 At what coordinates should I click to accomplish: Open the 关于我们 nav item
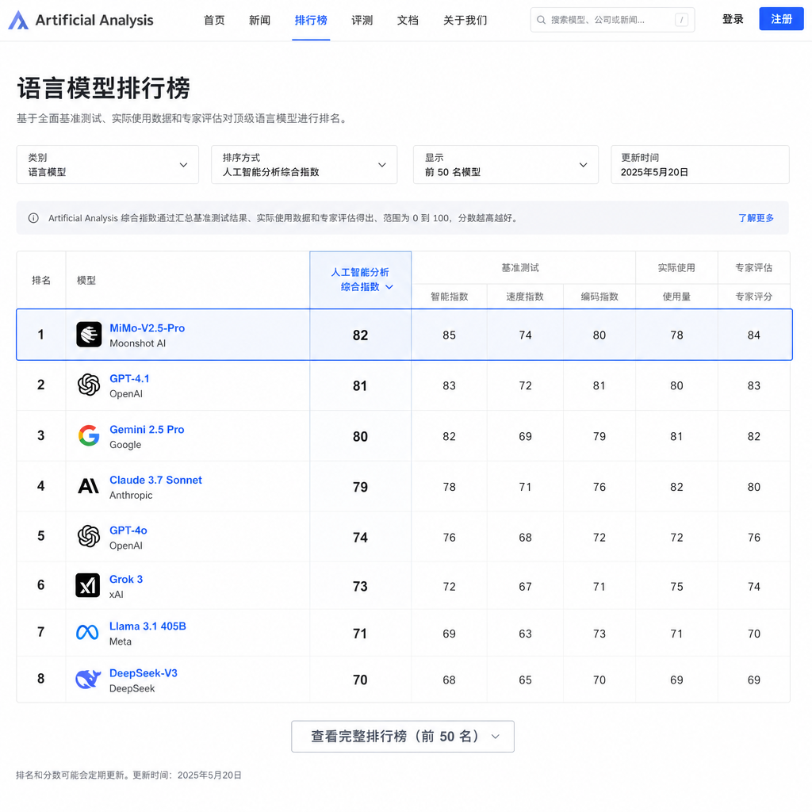(465, 20)
